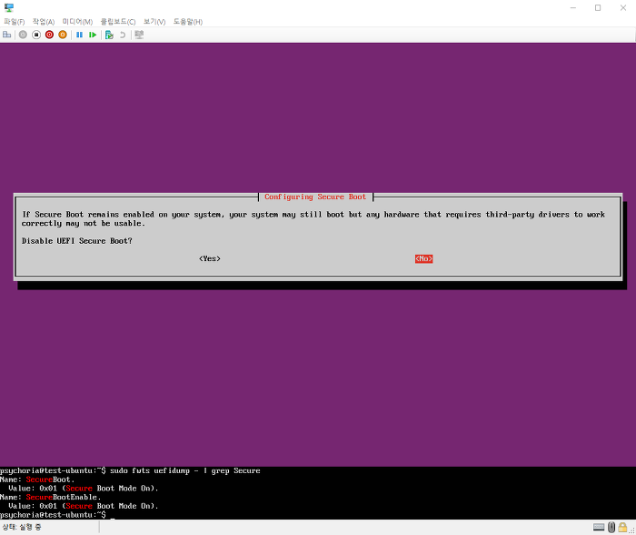Minimize the VM connection window
Screen dimensions: 636x535
(573, 7)
